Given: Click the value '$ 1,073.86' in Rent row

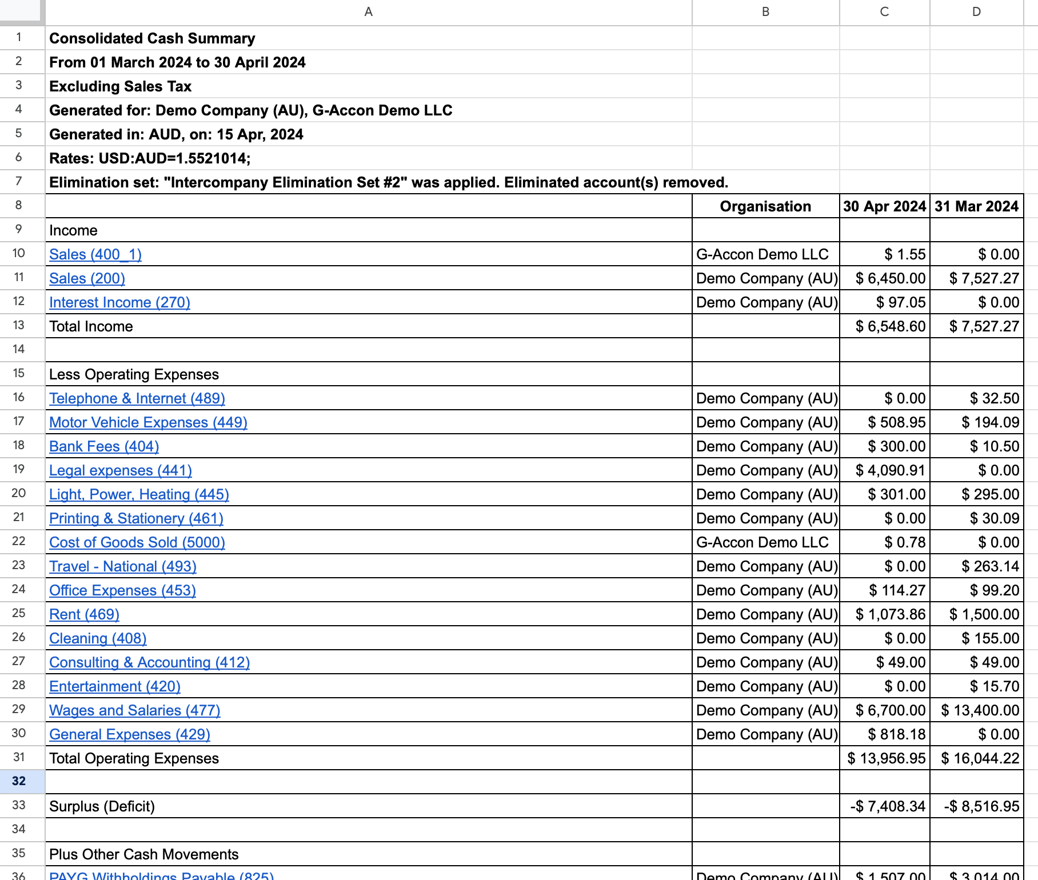Looking at the screenshot, I should pyautogui.click(x=885, y=614).
